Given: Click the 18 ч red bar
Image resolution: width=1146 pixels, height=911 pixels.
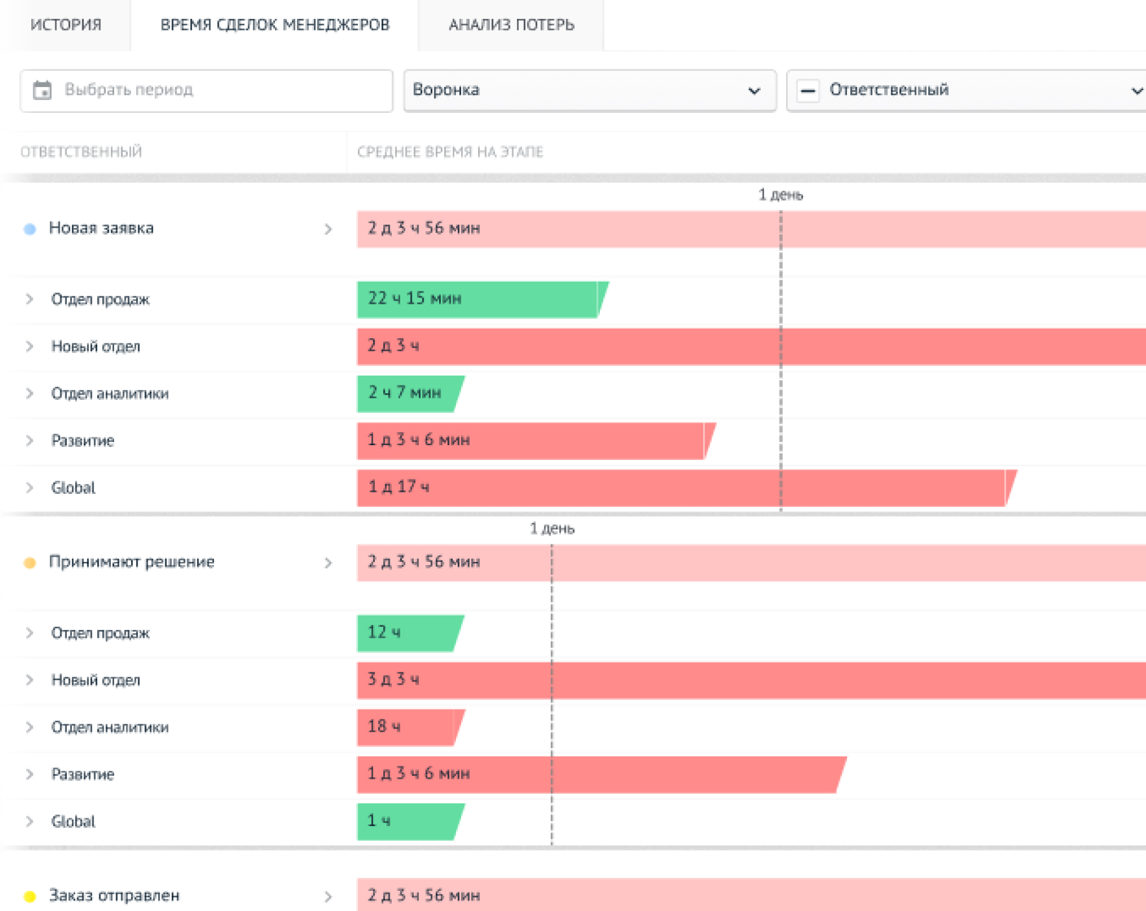Looking at the screenshot, I should tap(411, 727).
